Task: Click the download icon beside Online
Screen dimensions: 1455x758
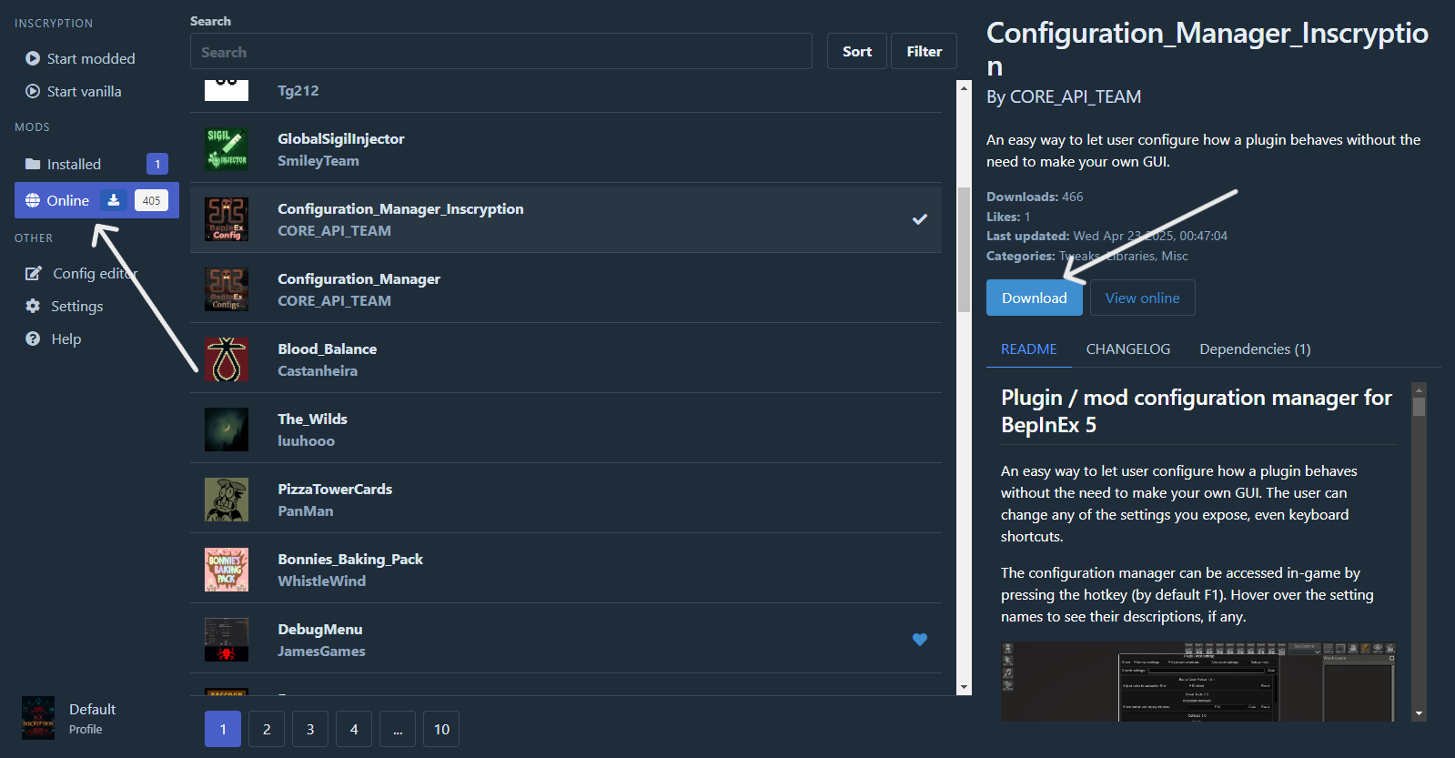Action: tap(114, 200)
